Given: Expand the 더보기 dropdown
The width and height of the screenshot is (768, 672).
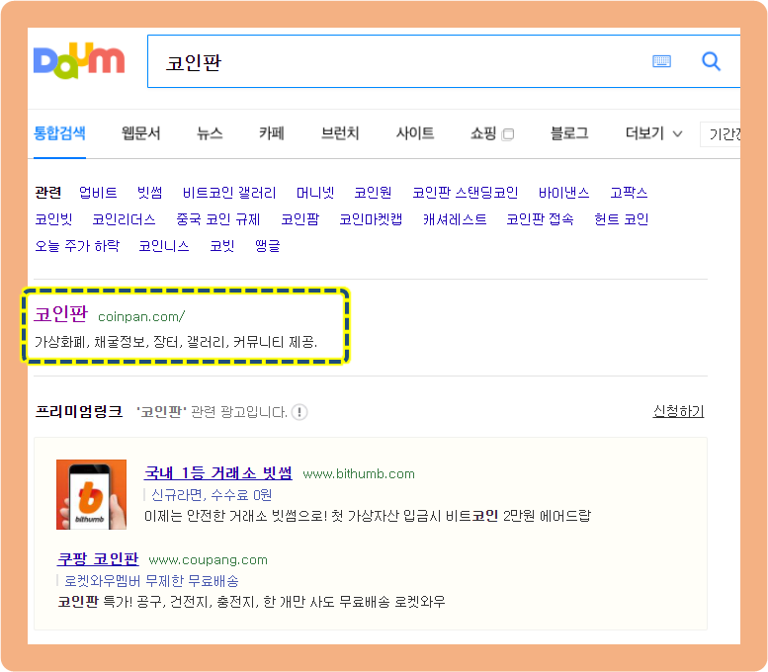Looking at the screenshot, I should tap(653, 133).
